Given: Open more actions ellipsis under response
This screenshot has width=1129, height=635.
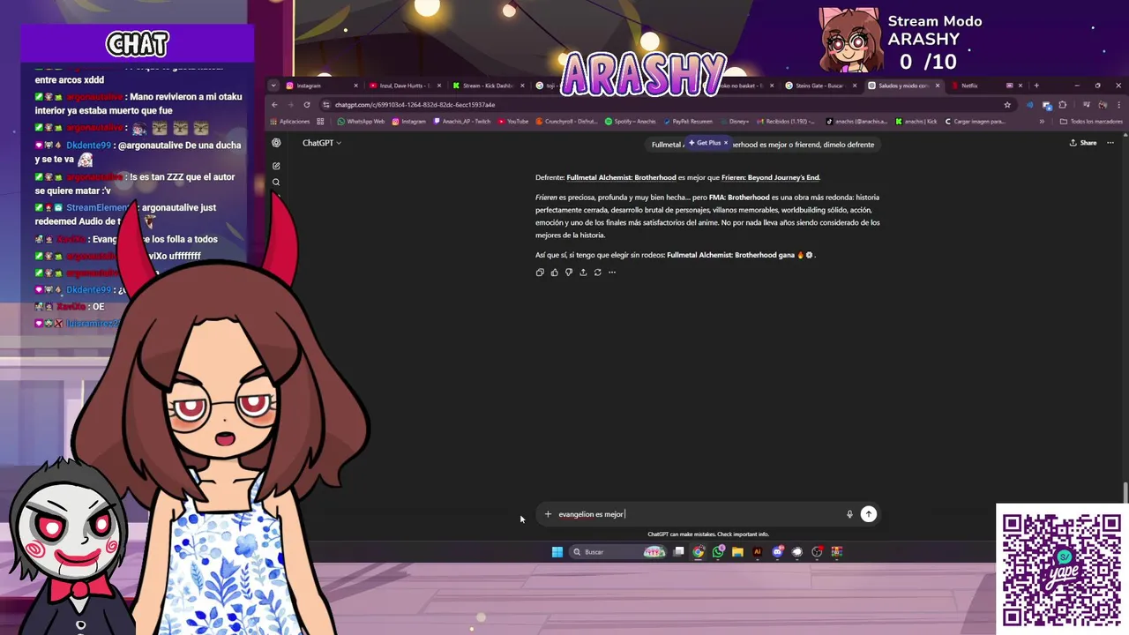Looking at the screenshot, I should 612,273.
